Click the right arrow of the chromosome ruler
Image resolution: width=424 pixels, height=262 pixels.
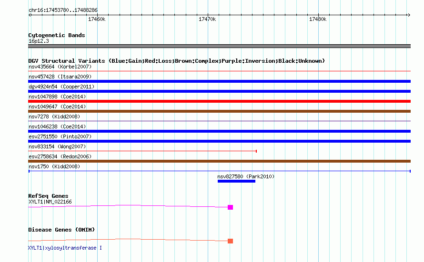(409, 15)
